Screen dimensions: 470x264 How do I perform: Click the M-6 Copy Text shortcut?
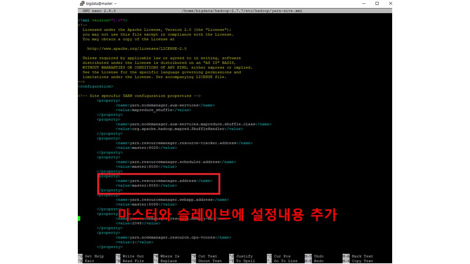click(x=358, y=261)
